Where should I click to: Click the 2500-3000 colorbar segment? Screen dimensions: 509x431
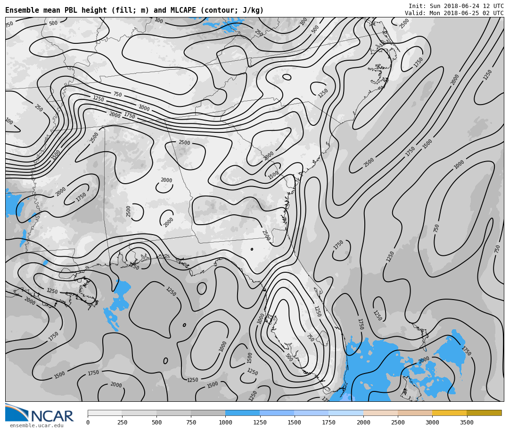point(415,413)
